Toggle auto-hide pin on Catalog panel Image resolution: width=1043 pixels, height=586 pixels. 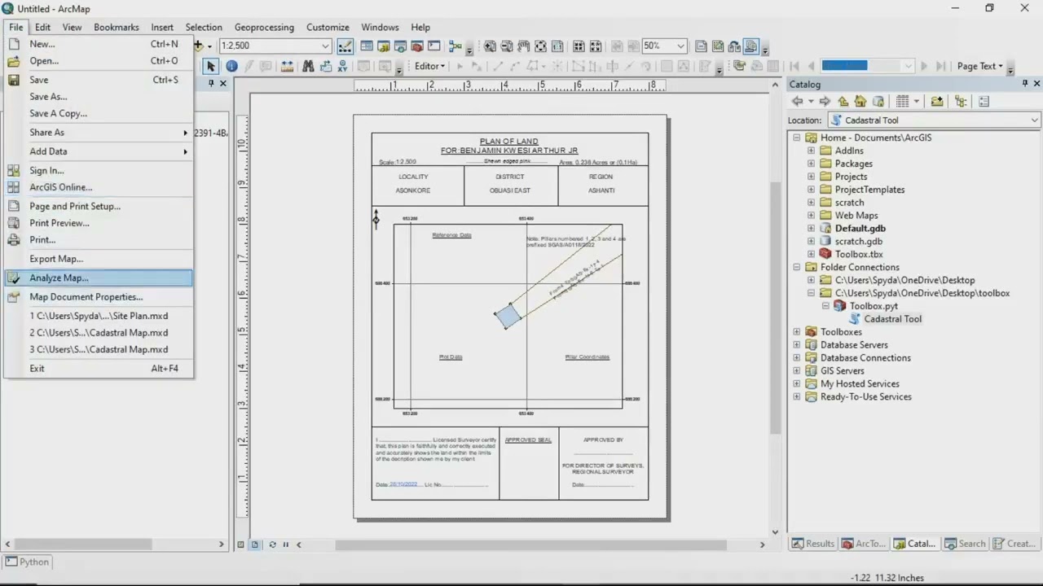click(x=1024, y=84)
